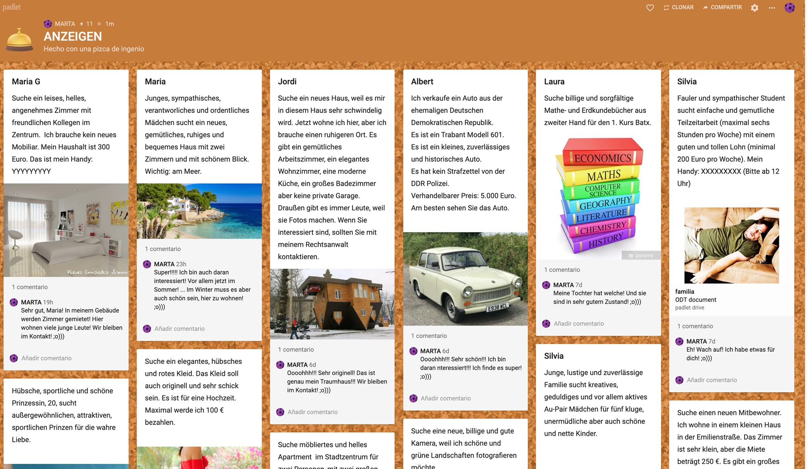Click the '+ 11' contributors indicator

pos(86,24)
